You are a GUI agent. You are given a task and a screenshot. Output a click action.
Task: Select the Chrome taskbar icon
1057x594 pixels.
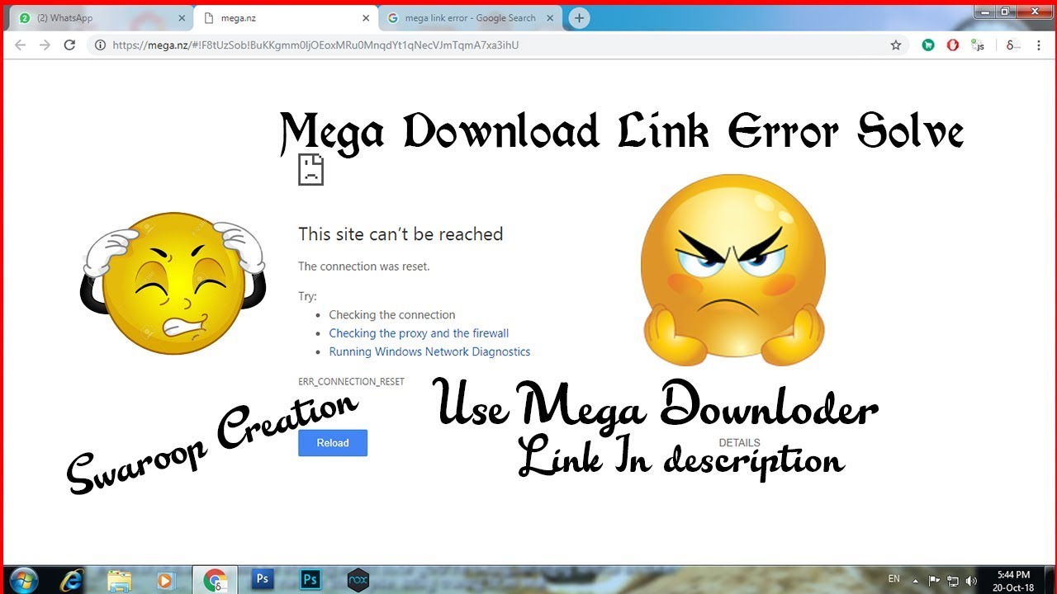pyautogui.click(x=216, y=580)
